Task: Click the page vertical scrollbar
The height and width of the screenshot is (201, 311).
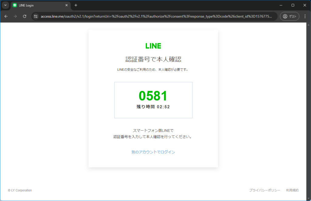Action: [309, 111]
